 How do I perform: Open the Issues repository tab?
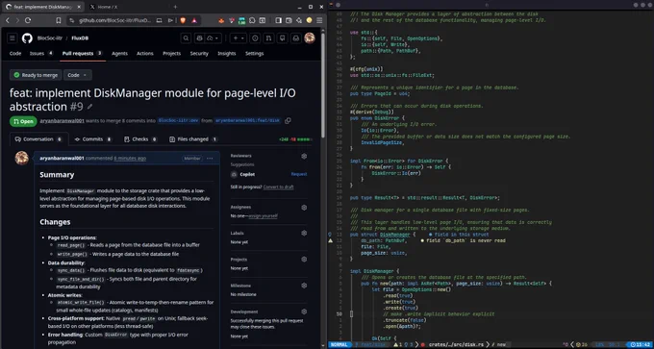click(x=41, y=54)
